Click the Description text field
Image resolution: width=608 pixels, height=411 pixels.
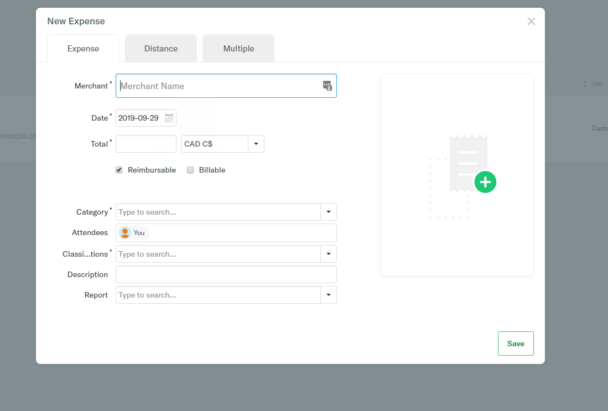point(226,274)
